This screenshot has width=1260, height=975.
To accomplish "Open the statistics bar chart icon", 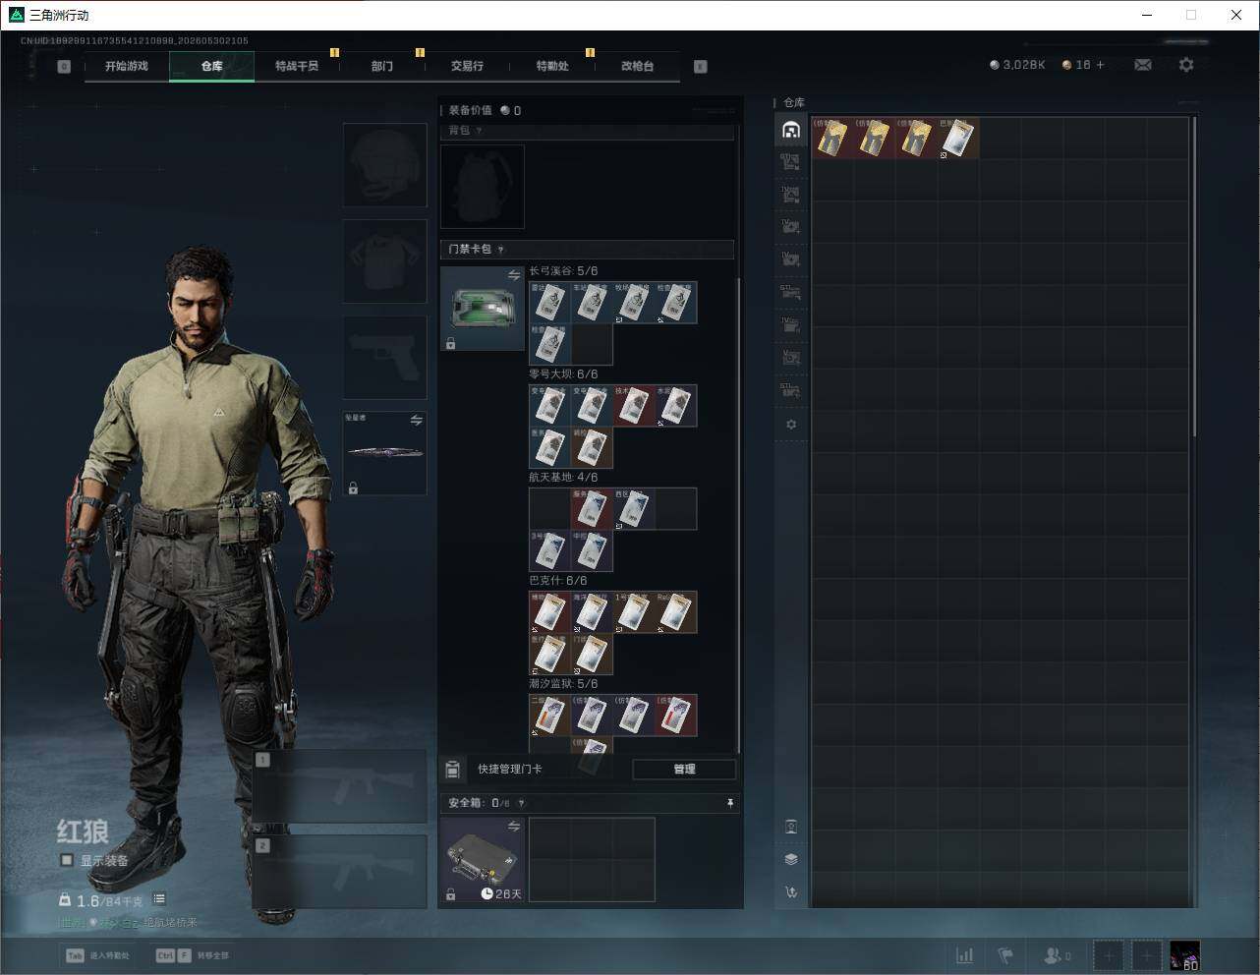I will click(965, 955).
